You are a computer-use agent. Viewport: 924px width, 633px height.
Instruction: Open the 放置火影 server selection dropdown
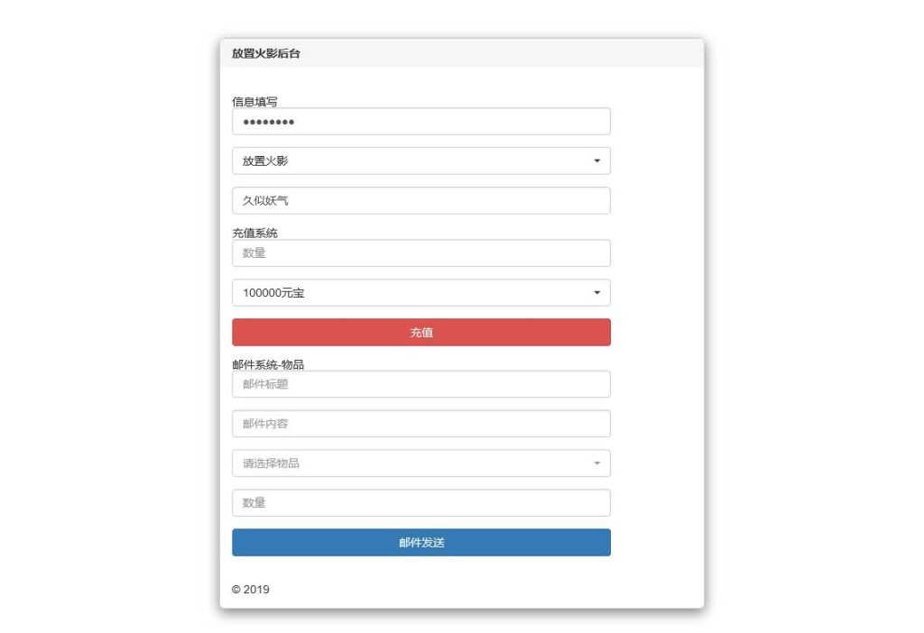click(x=420, y=161)
